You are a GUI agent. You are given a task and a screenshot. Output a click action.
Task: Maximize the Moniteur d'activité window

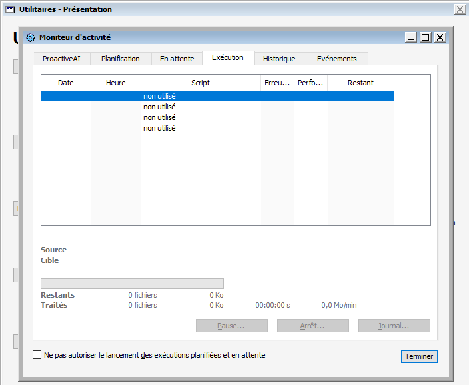426,37
